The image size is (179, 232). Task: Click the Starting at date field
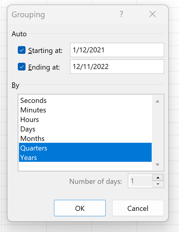tap(117, 50)
